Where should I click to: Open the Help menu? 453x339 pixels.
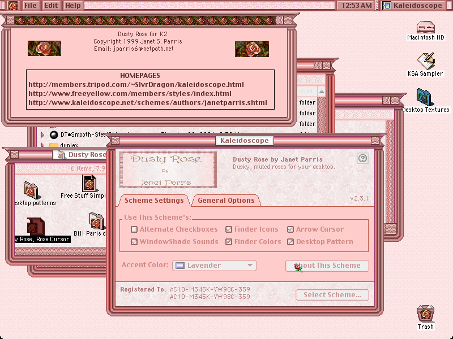pos(73,6)
